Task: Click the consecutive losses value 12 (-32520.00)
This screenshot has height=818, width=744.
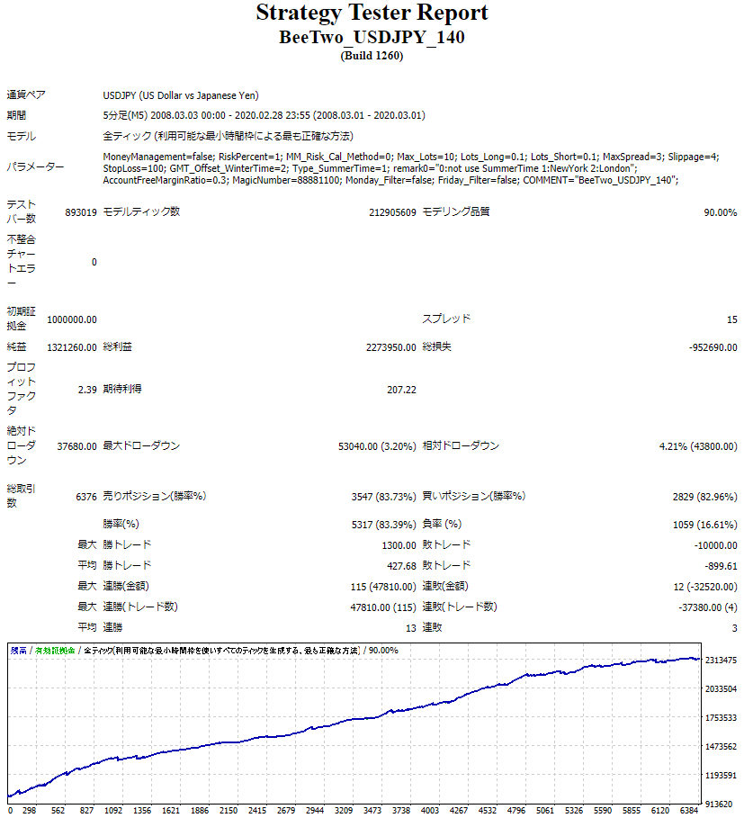Action: [705, 587]
